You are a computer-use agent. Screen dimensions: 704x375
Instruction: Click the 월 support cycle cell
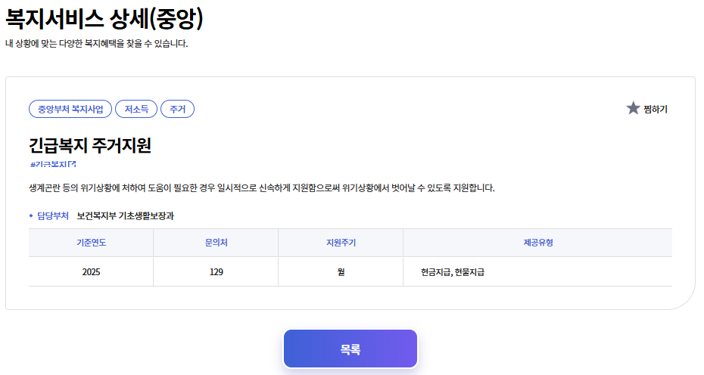coord(341,272)
